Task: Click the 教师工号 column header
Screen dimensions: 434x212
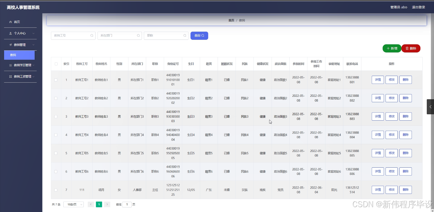Action: click(82, 64)
